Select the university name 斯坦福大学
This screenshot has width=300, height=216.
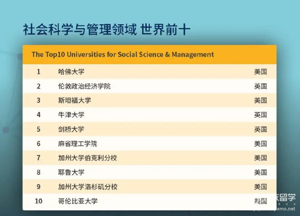[x=74, y=101]
